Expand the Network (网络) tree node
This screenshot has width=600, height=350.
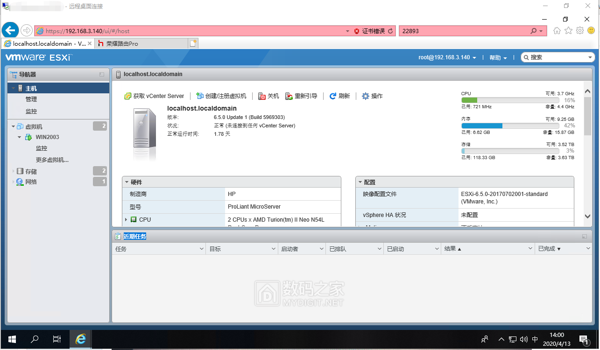tap(14, 182)
